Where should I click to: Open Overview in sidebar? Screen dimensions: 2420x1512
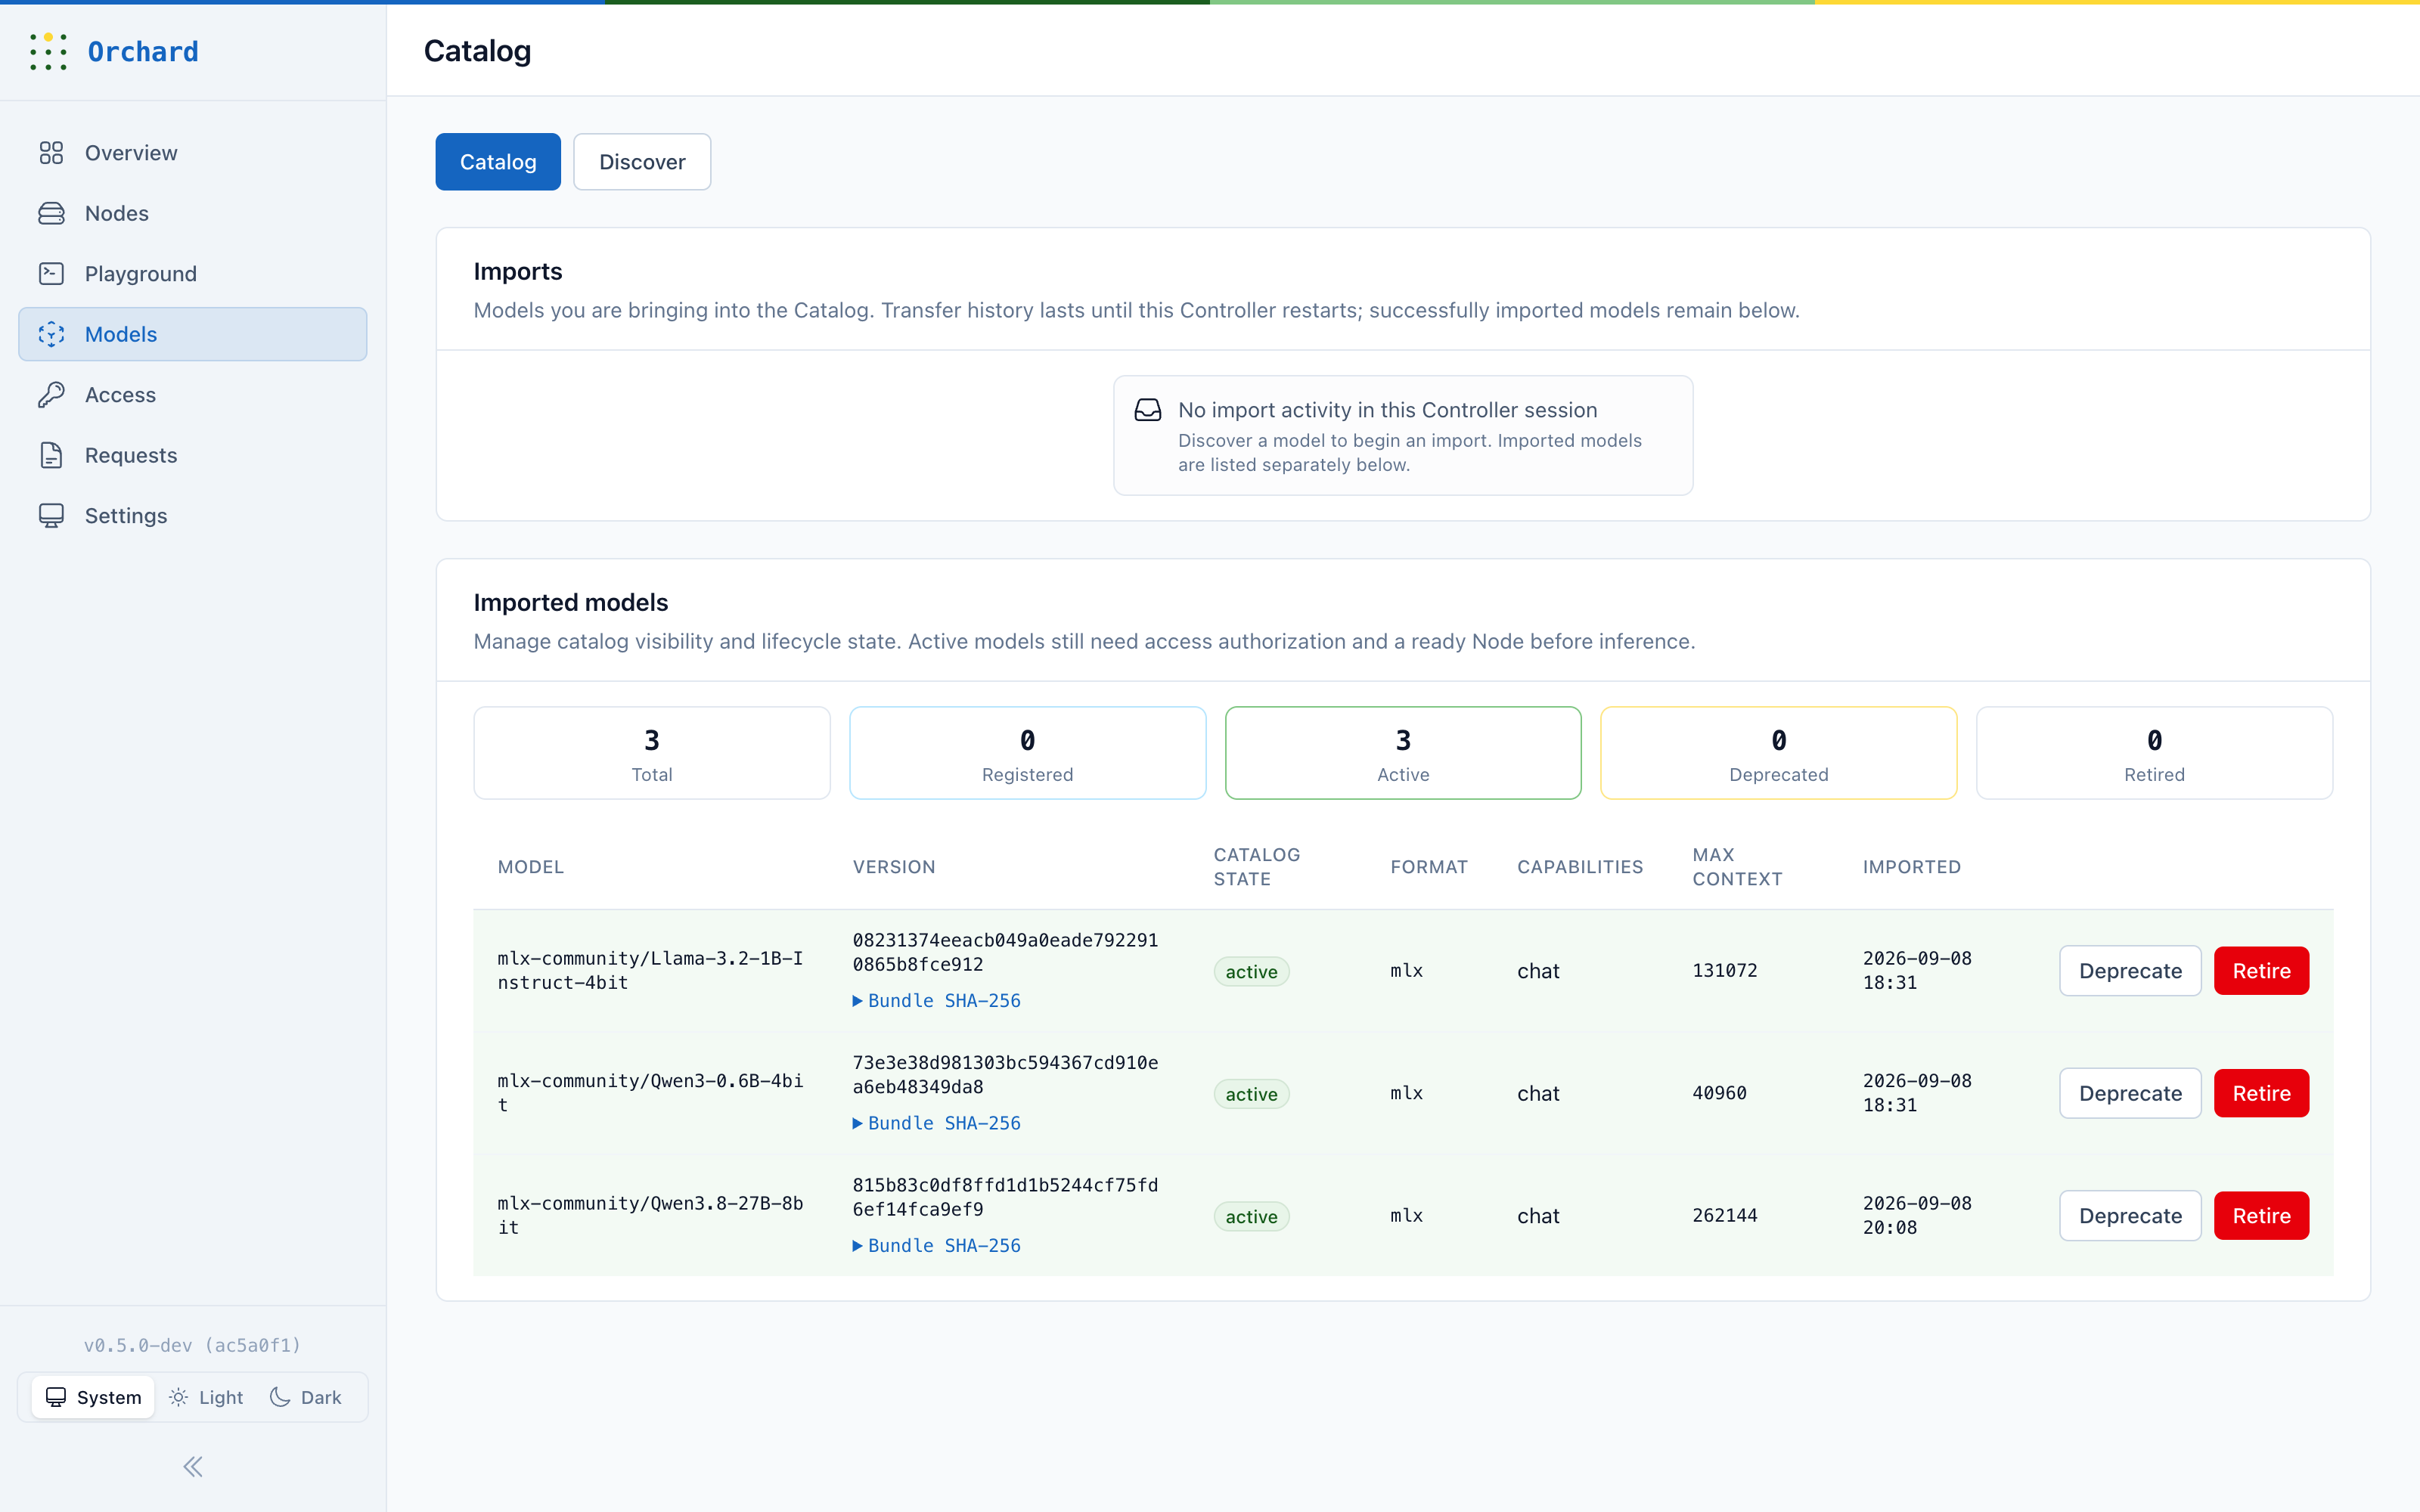tap(193, 153)
